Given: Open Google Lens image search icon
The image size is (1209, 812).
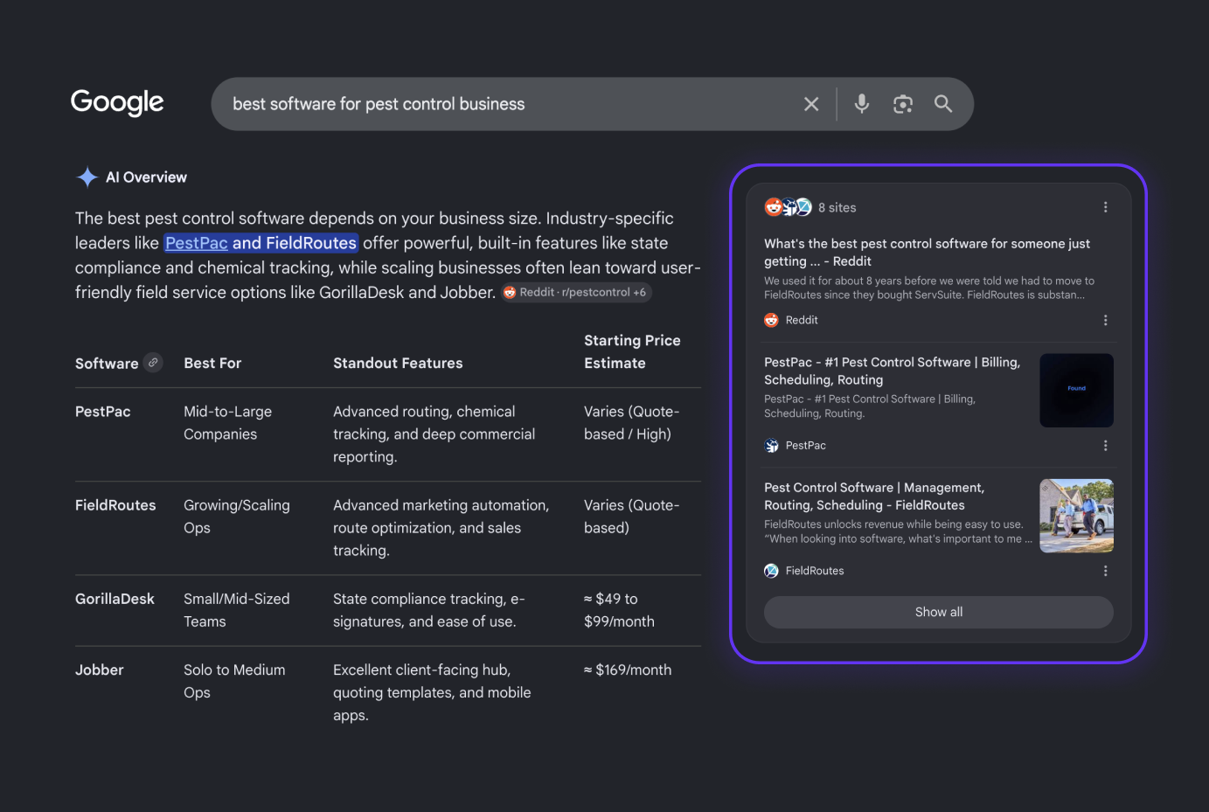Looking at the screenshot, I should 903,104.
